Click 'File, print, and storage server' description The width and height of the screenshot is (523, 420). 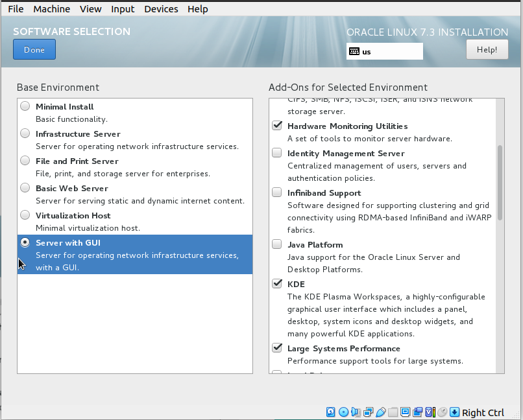(x=123, y=174)
